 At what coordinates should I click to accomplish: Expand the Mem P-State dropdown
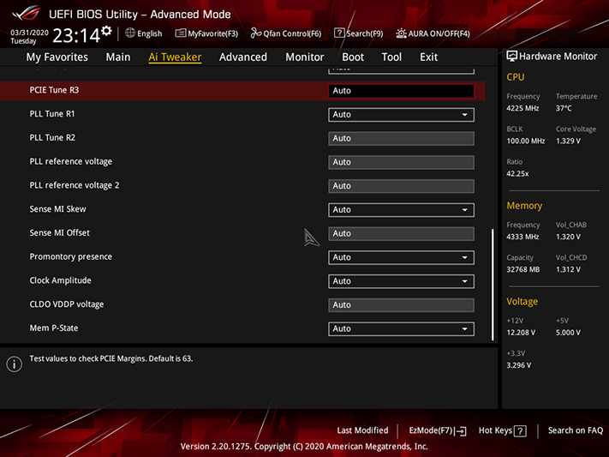[401, 329]
